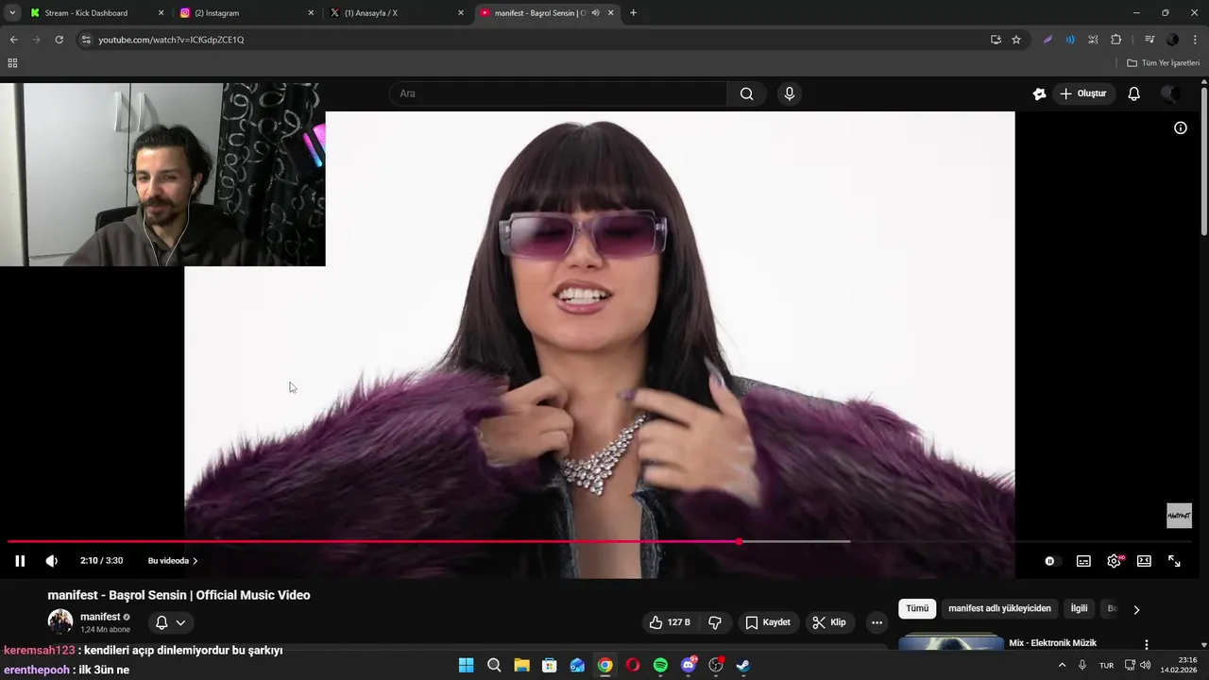Mute the manifest tab via speaker icon
This screenshot has width=1209, height=680.
click(x=595, y=13)
